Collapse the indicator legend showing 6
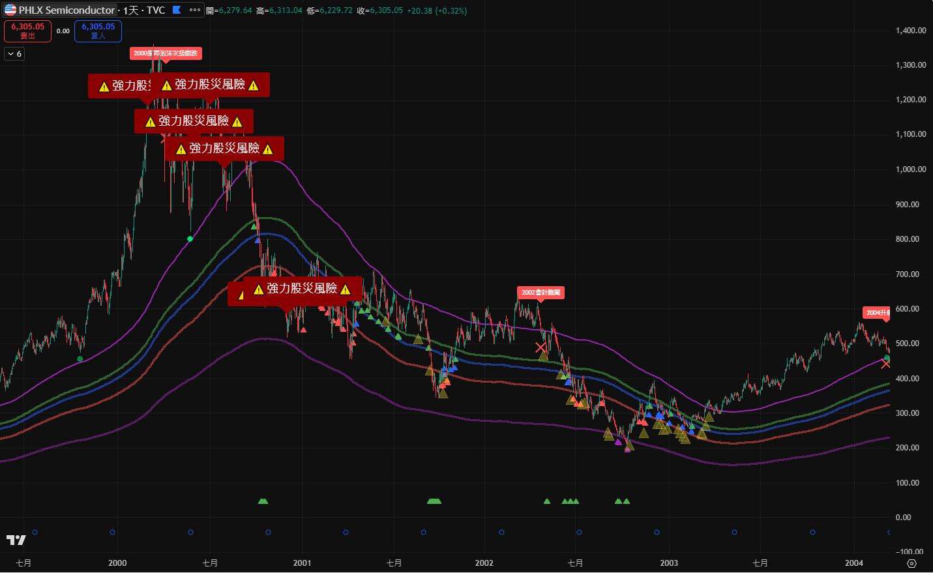The image size is (933, 573). click(14, 54)
